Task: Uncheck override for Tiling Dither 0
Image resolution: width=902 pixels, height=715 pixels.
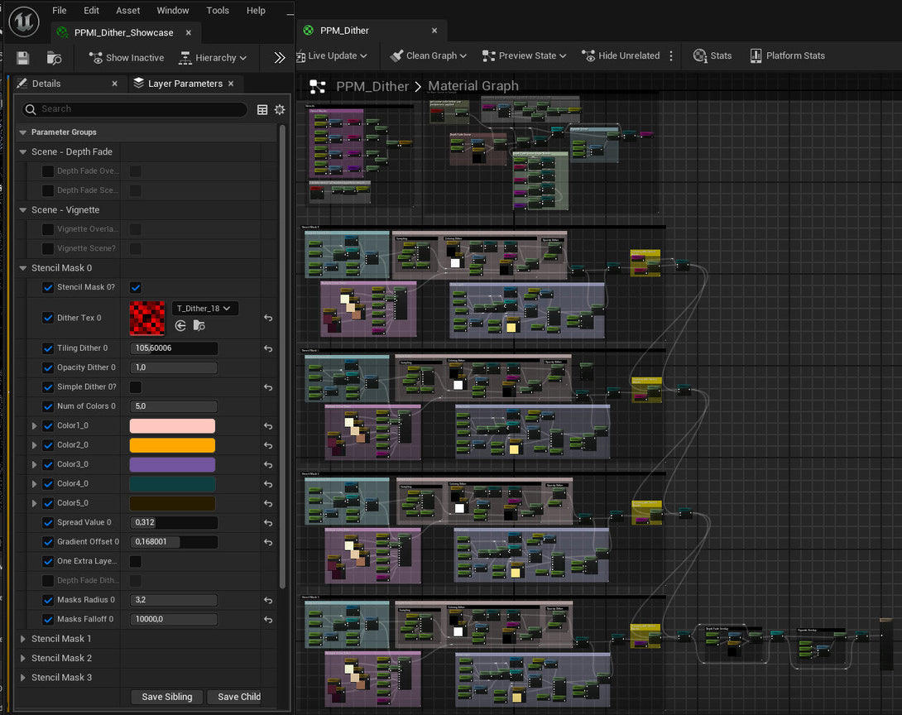Action: point(48,348)
